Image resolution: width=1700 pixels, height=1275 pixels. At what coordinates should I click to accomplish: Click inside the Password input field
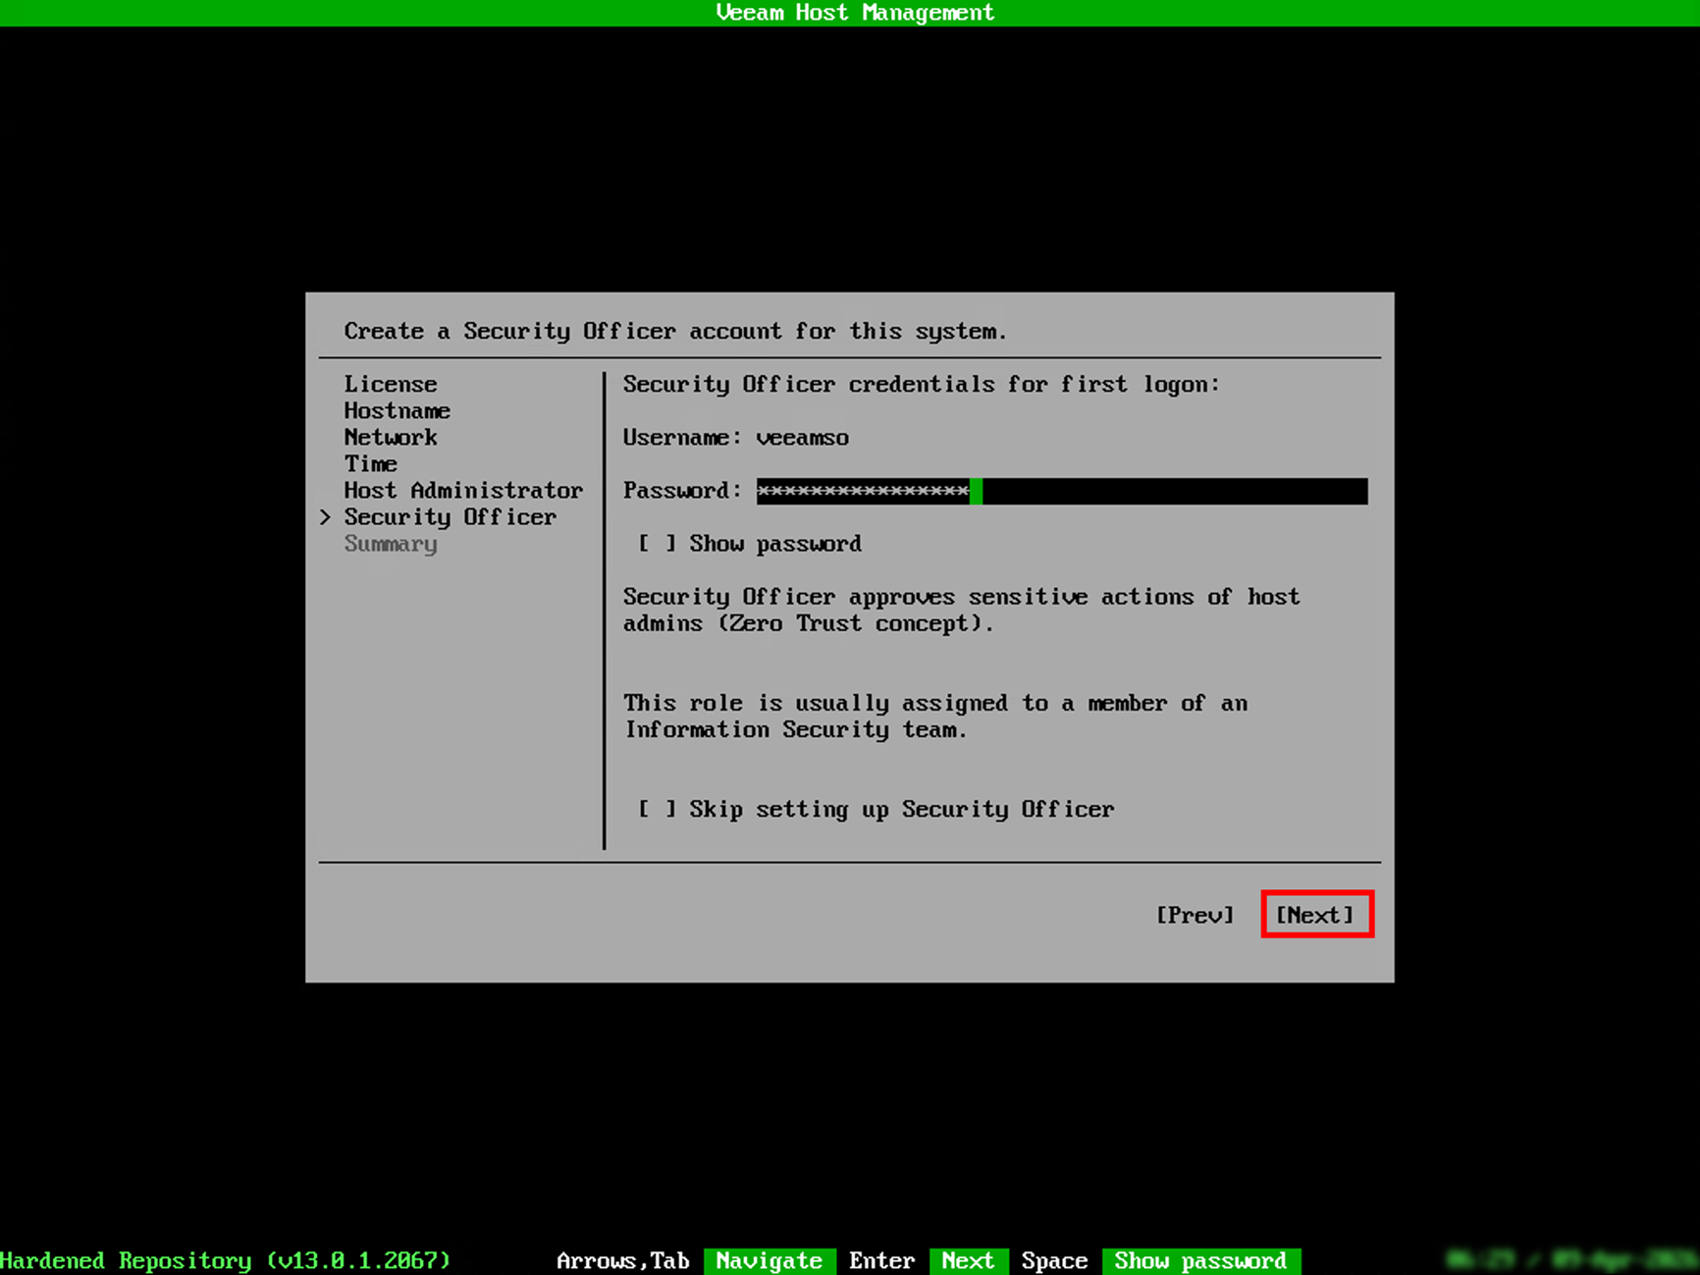(1060, 491)
